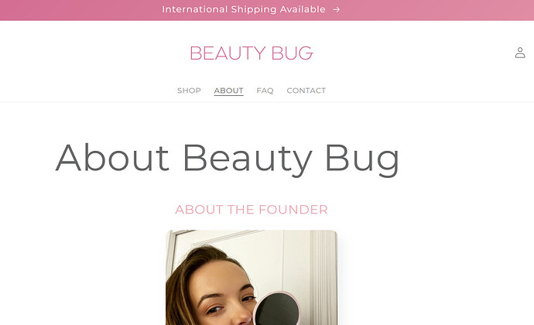Screen dimensions: 534x325
Task: Click the compact mirror in the photo
Action: coord(276,309)
